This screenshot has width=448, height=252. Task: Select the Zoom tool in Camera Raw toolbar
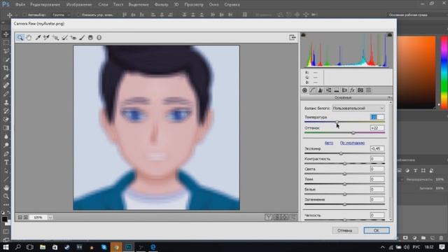(20, 38)
